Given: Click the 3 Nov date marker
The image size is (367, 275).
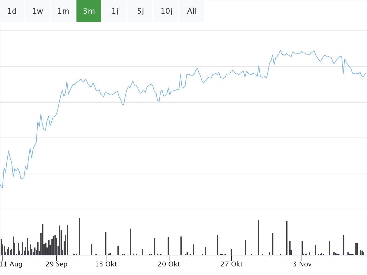Looking at the screenshot, I should click(302, 264).
